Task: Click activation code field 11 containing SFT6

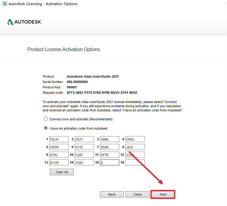Action: (x=109, y=155)
